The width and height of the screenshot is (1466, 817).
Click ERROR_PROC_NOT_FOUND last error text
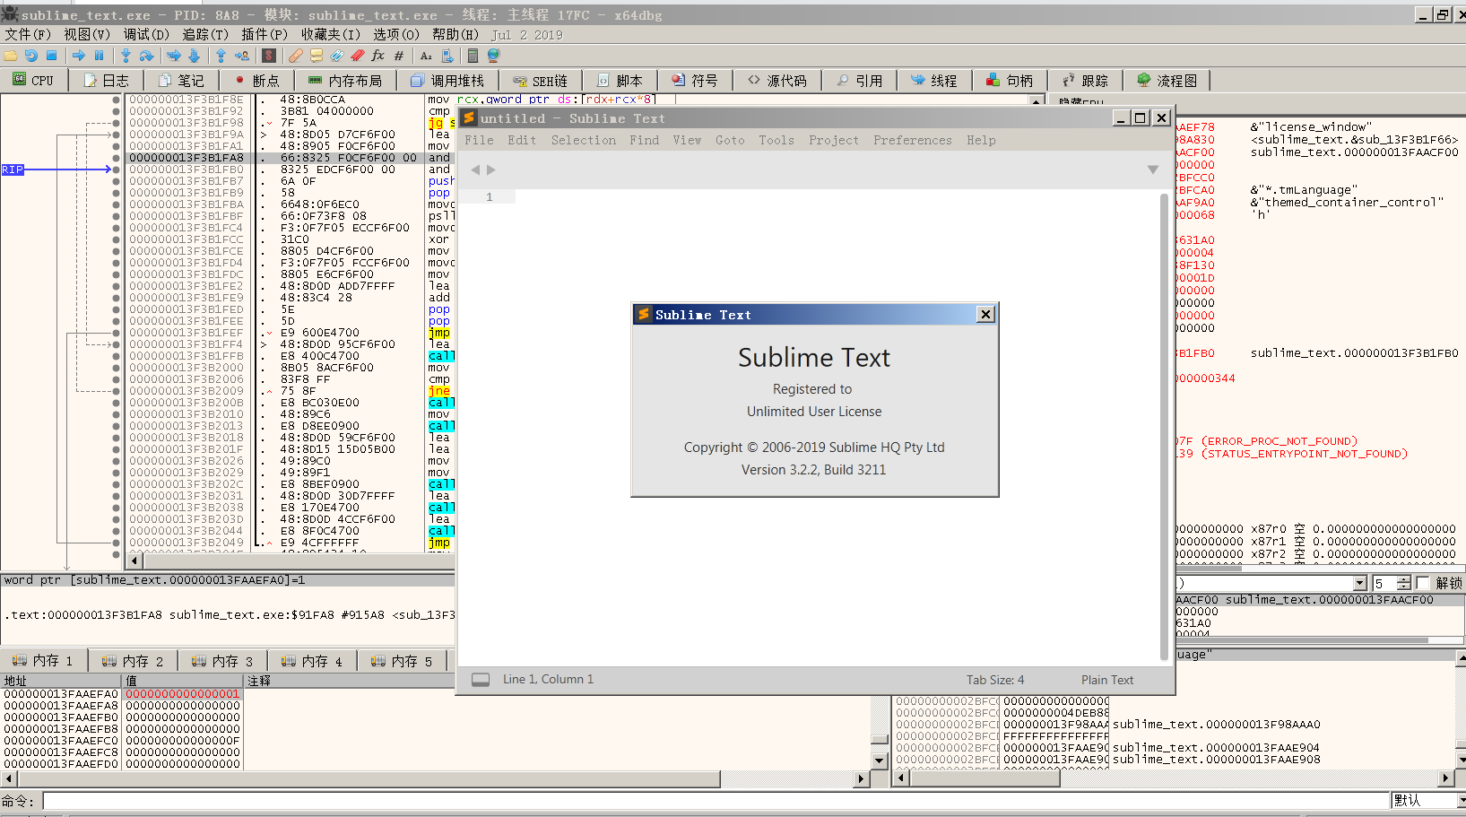[1279, 441]
